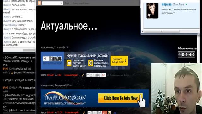Click message "****уползла..всем" in lower chat
The height and width of the screenshot is (114, 202).
coord(26,88)
